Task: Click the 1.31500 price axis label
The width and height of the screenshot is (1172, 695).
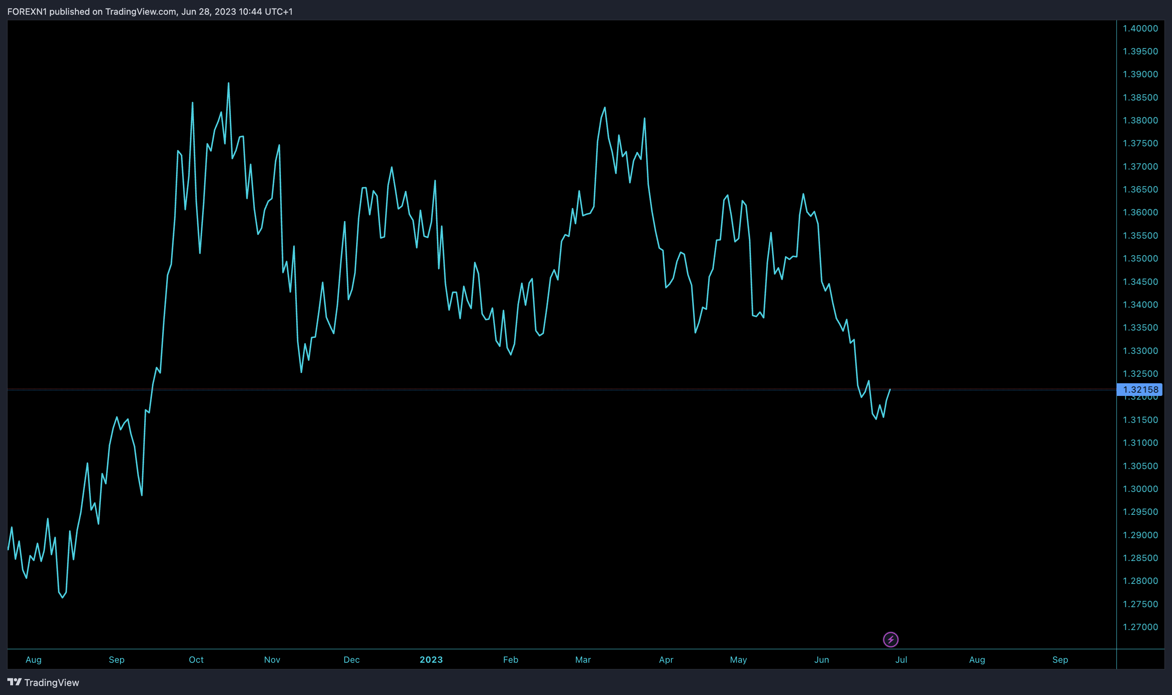Action: point(1140,420)
